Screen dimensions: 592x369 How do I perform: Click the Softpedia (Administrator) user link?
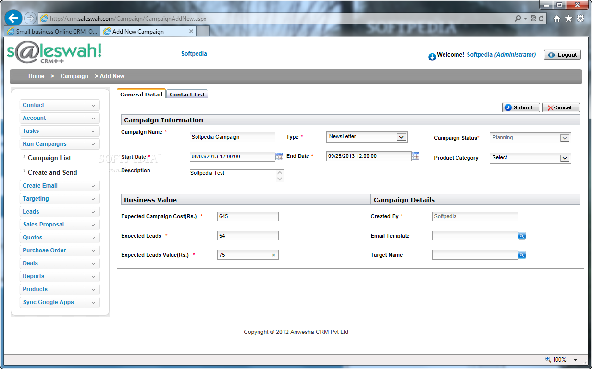(501, 55)
